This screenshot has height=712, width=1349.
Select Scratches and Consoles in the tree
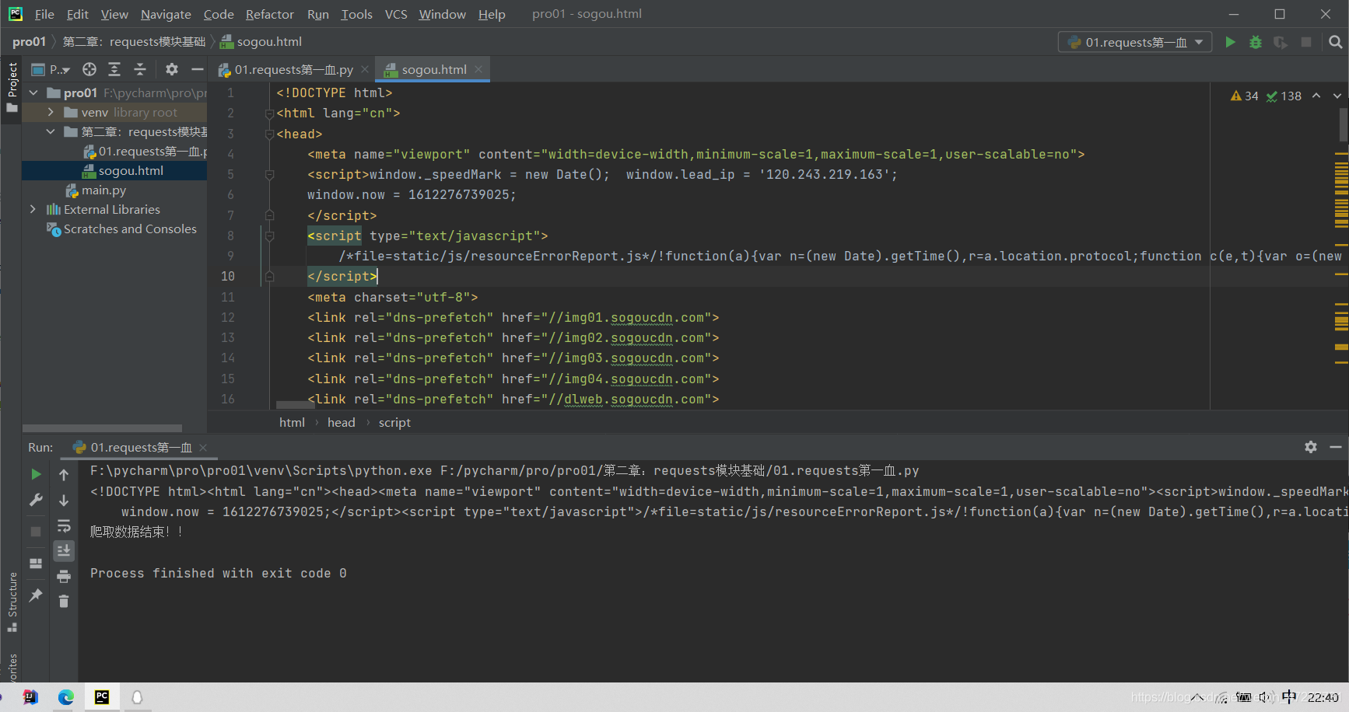click(x=121, y=229)
